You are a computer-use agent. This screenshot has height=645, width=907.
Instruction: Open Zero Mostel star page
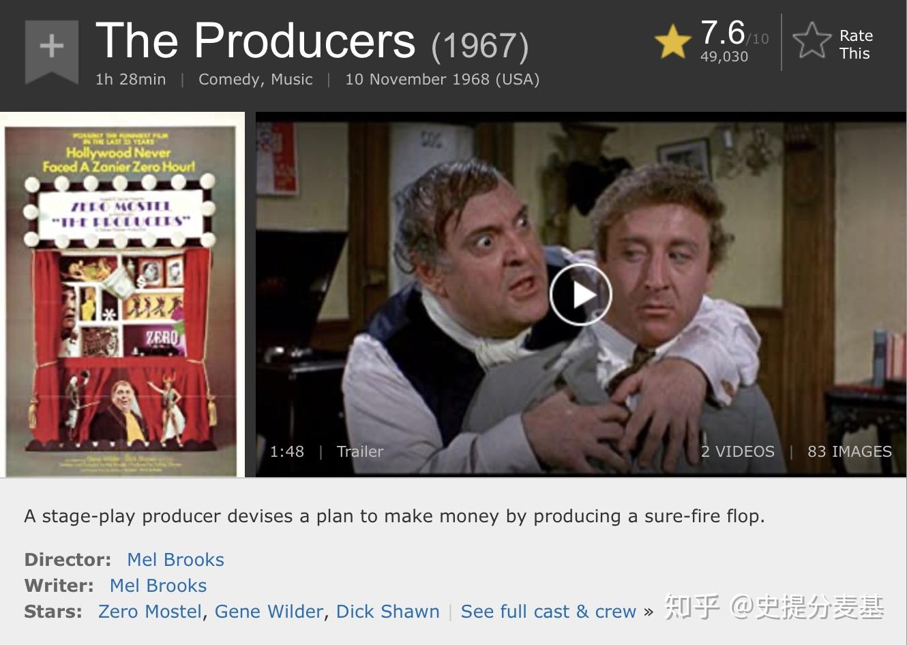pos(150,612)
